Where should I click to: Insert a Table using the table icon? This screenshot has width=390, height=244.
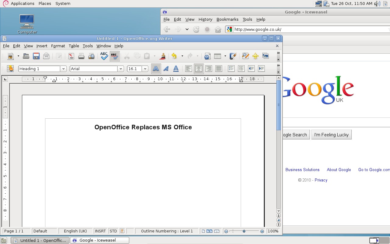(218, 56)
